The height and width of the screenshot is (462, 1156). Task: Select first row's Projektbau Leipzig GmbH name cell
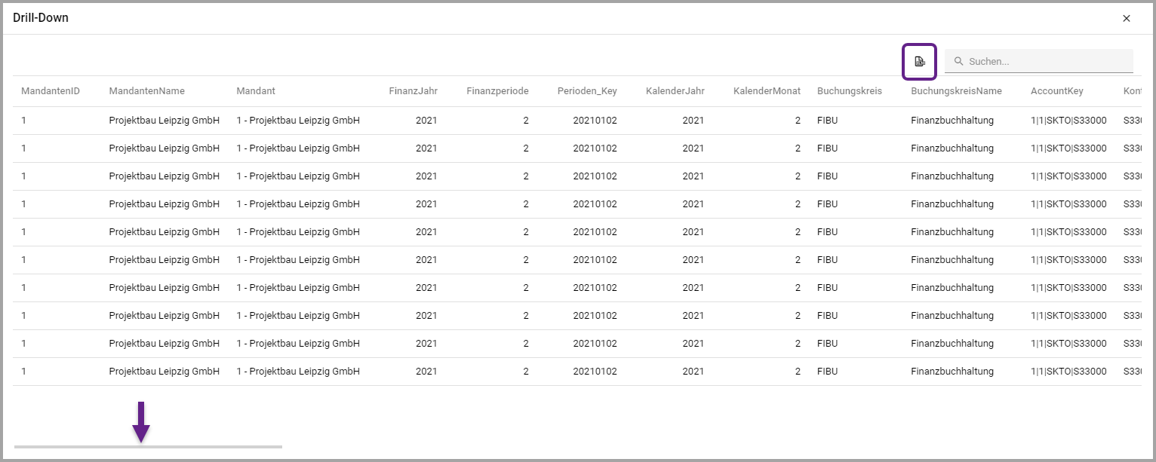[x=164, y=121]
